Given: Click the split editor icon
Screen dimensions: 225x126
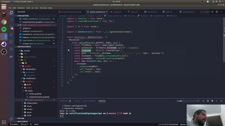Looking at the screenshot, I should pyautogui.click(x=217, y=12).
